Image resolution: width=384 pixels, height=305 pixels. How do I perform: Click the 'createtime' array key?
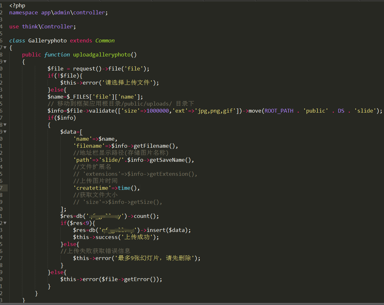[x=92, y=188]
